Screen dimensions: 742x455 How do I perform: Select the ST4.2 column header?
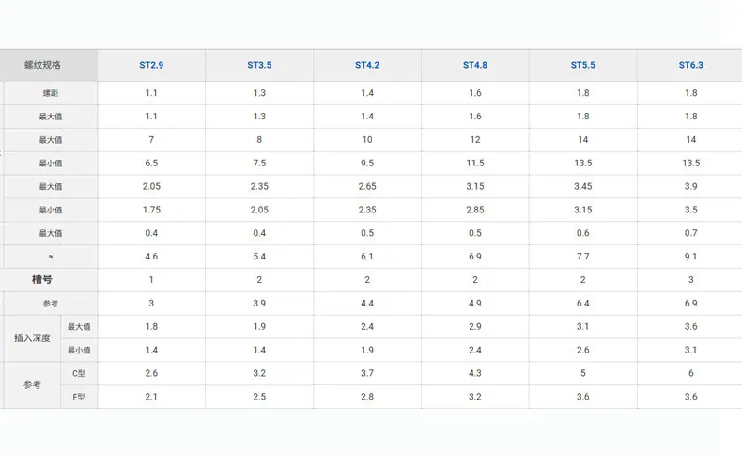367,65
